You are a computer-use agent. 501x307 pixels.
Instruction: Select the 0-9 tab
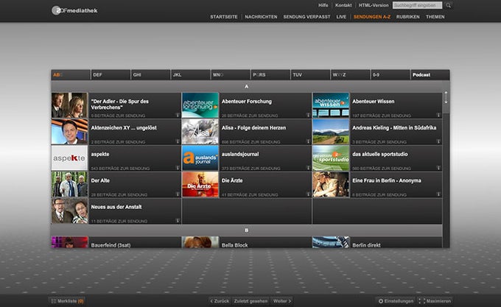pyautogui.click(x=390, y=75)
